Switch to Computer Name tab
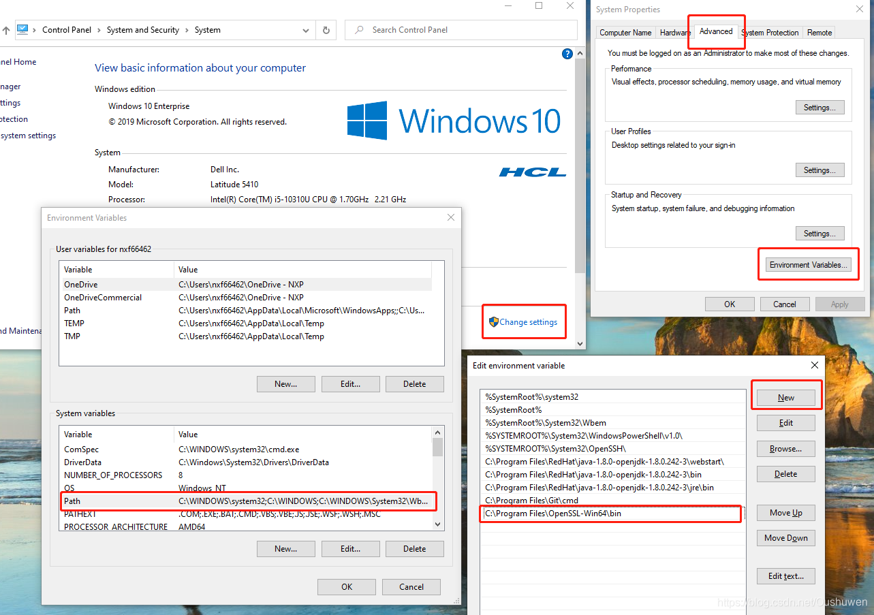 point(625,33)
